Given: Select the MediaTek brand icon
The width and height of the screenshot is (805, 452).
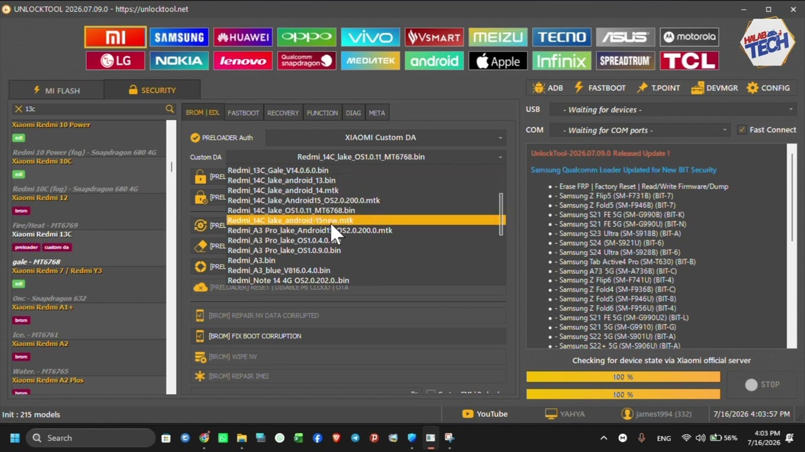Looking at the screenshot, I should pos(370,61).
